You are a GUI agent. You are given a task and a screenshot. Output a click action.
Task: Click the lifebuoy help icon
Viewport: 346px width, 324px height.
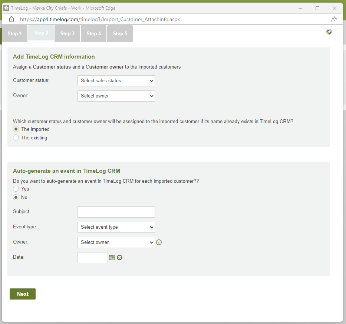329,32
